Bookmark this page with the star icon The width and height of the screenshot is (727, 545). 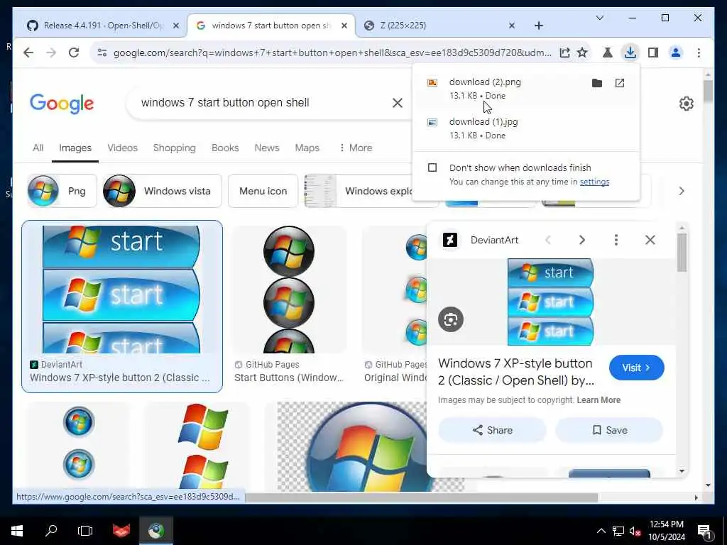click(x=582, y=53)
